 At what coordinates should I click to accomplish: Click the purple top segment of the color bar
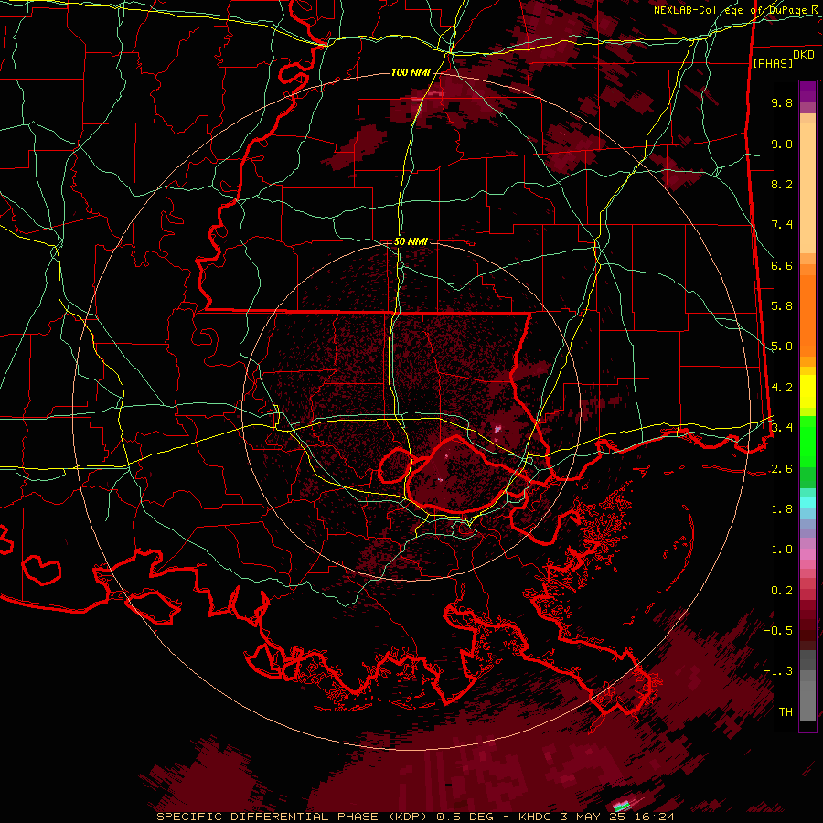point(807,91)
